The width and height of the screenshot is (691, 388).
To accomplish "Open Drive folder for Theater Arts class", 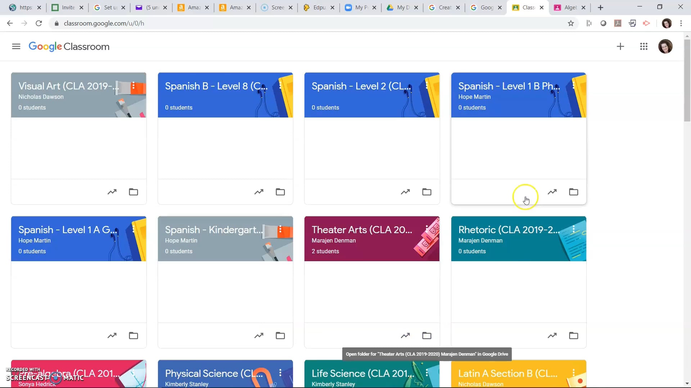I will [427, 336].
